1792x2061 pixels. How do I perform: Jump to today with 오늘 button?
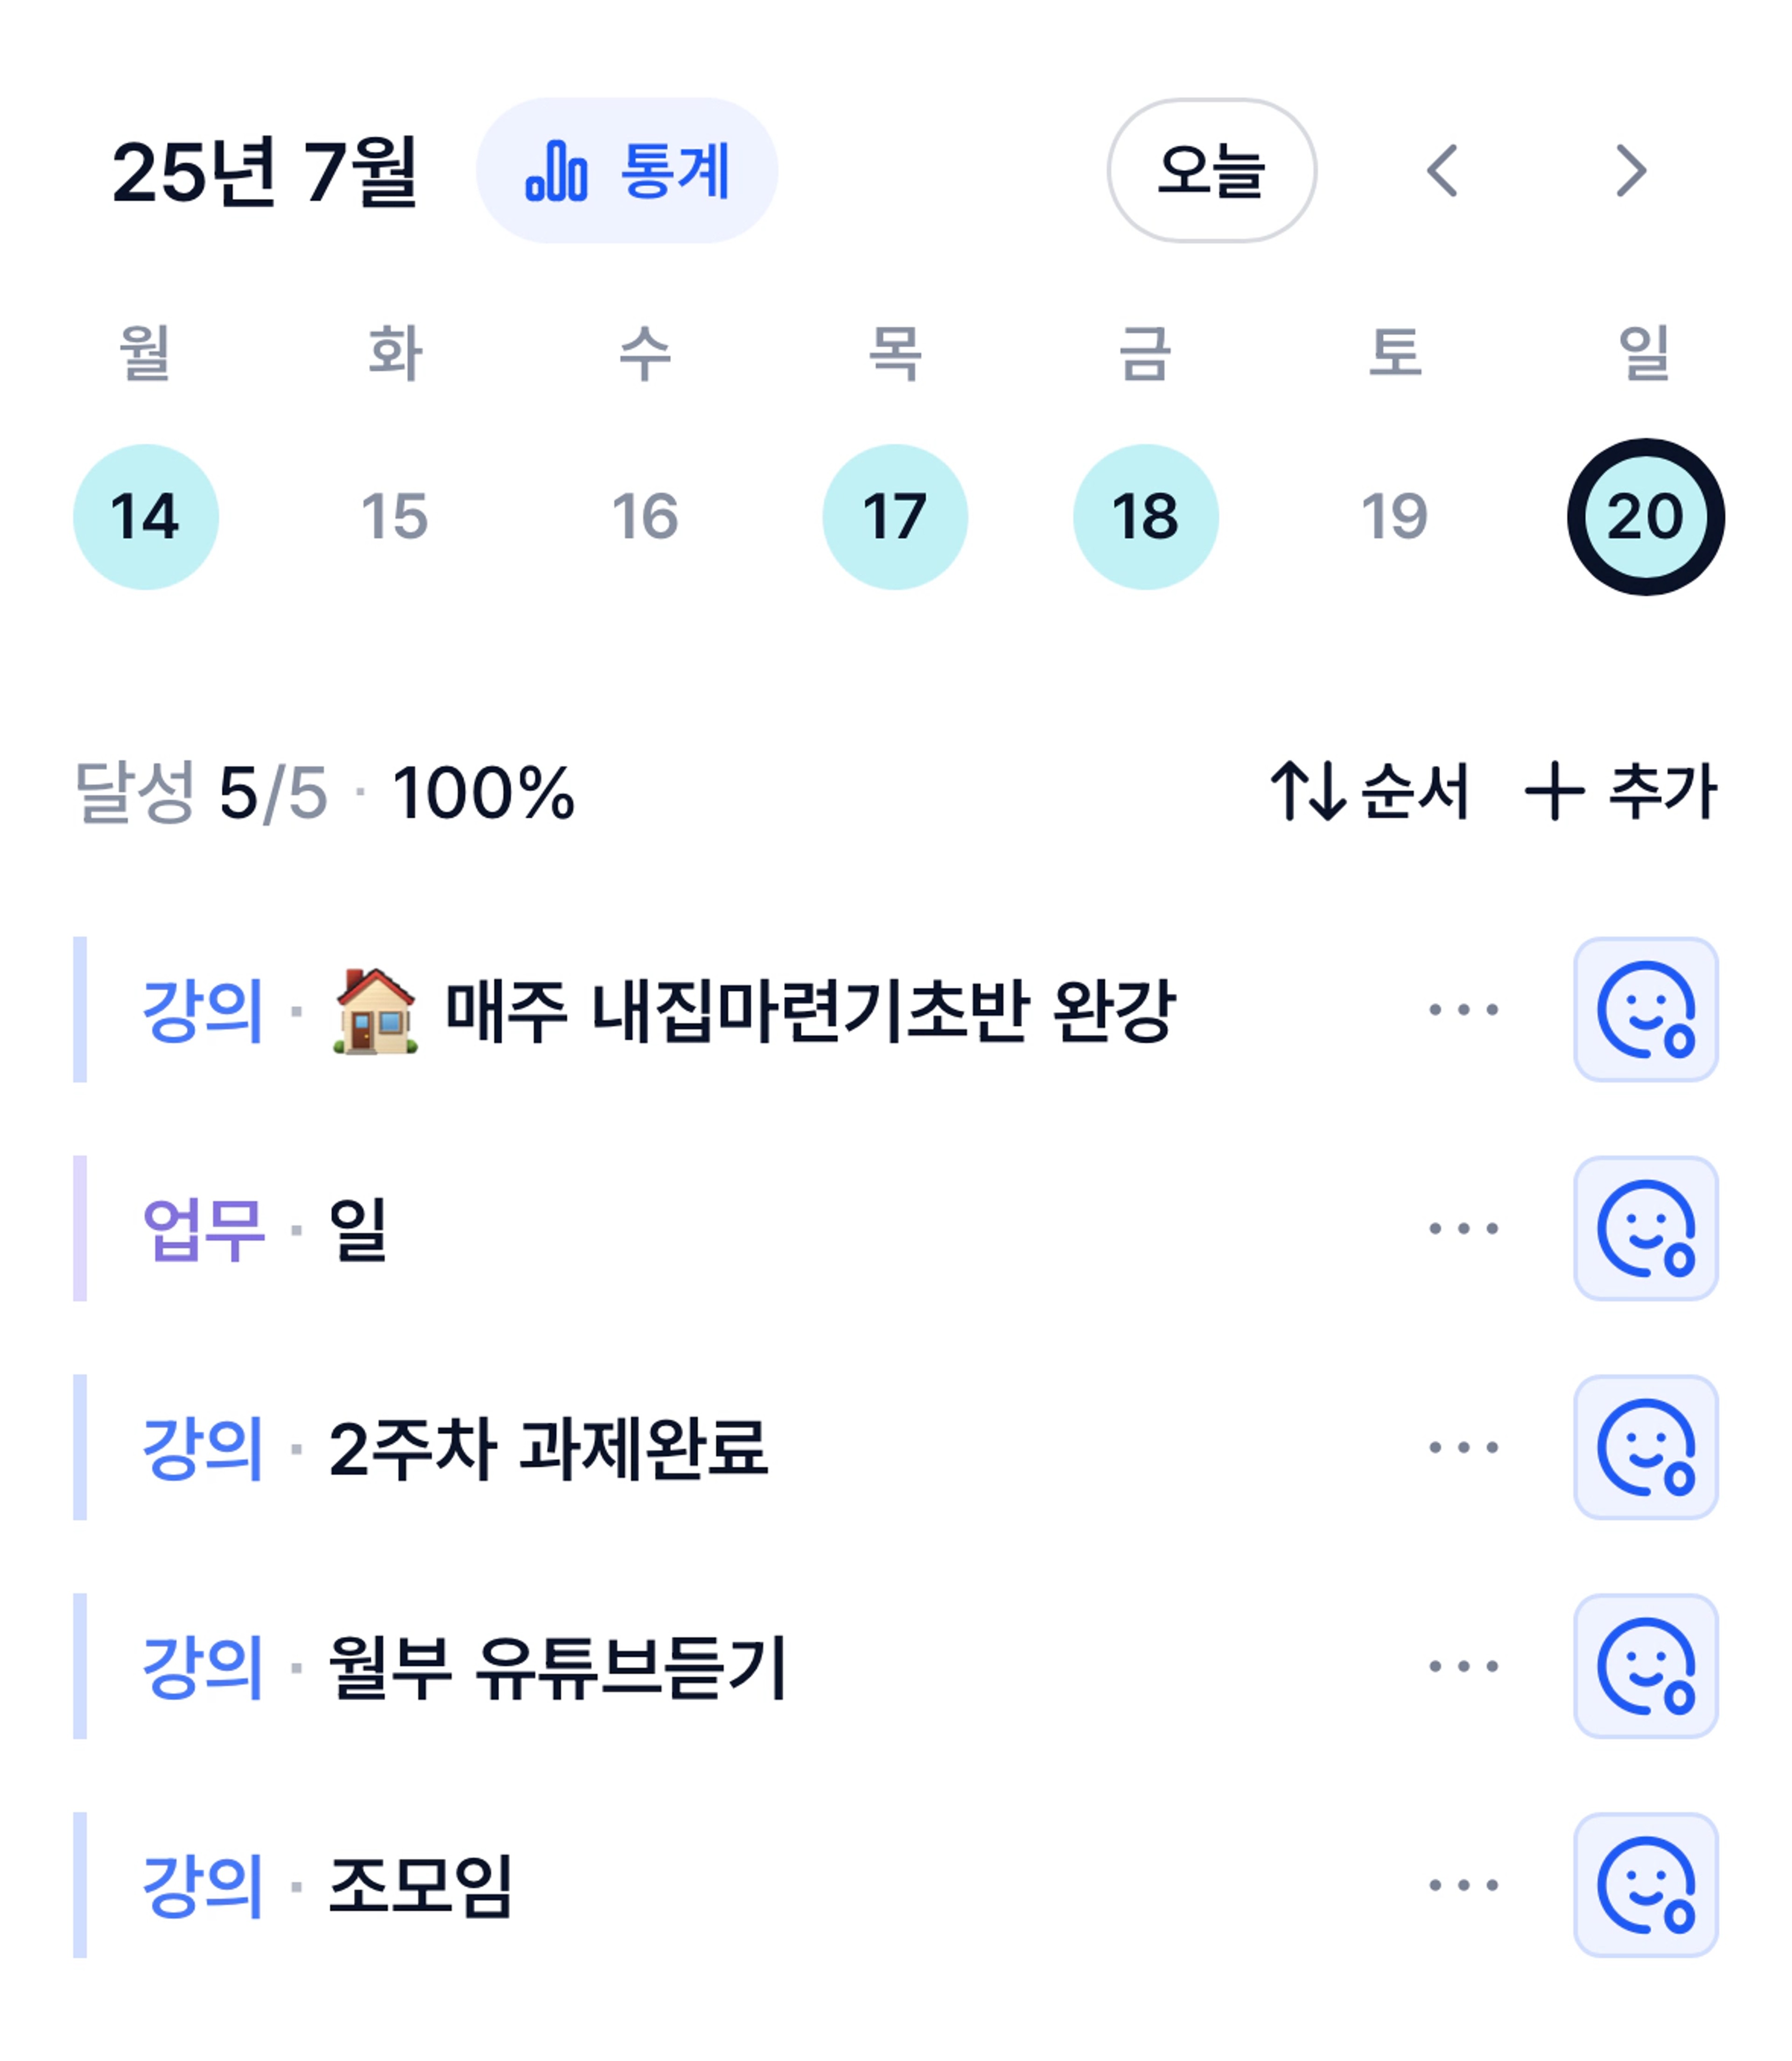click(1212, 170)
